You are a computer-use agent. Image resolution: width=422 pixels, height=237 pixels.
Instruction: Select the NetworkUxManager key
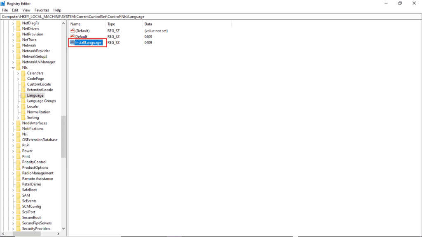38,62
